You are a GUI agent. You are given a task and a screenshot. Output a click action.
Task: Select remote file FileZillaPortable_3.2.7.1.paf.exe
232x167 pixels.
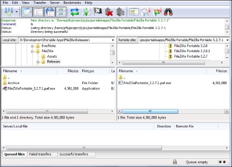tap(147, 83)
